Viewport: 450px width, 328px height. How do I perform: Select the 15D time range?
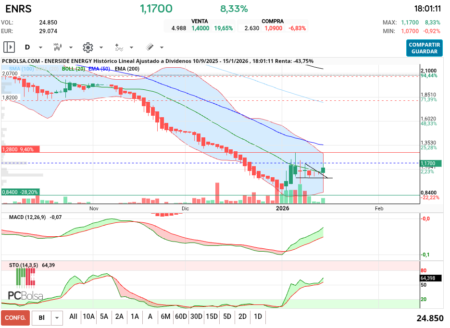click(212, 316)
